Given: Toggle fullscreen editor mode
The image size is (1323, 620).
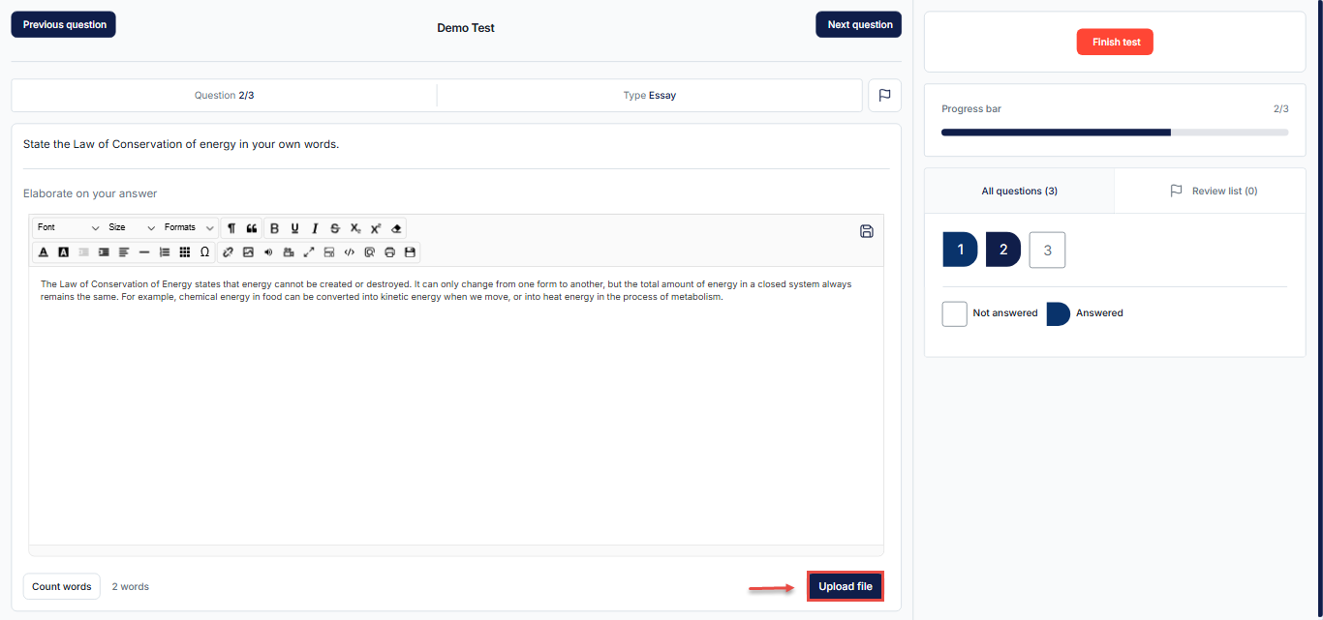Looking at the screenshot, I should tap(309, 251).
